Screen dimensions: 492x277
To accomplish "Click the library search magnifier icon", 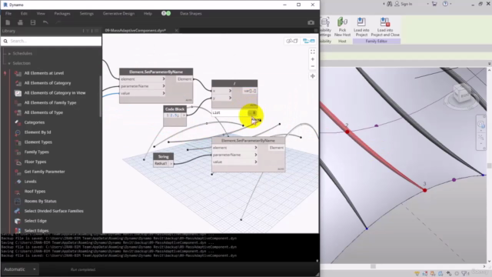I will (x=5, y=41).
